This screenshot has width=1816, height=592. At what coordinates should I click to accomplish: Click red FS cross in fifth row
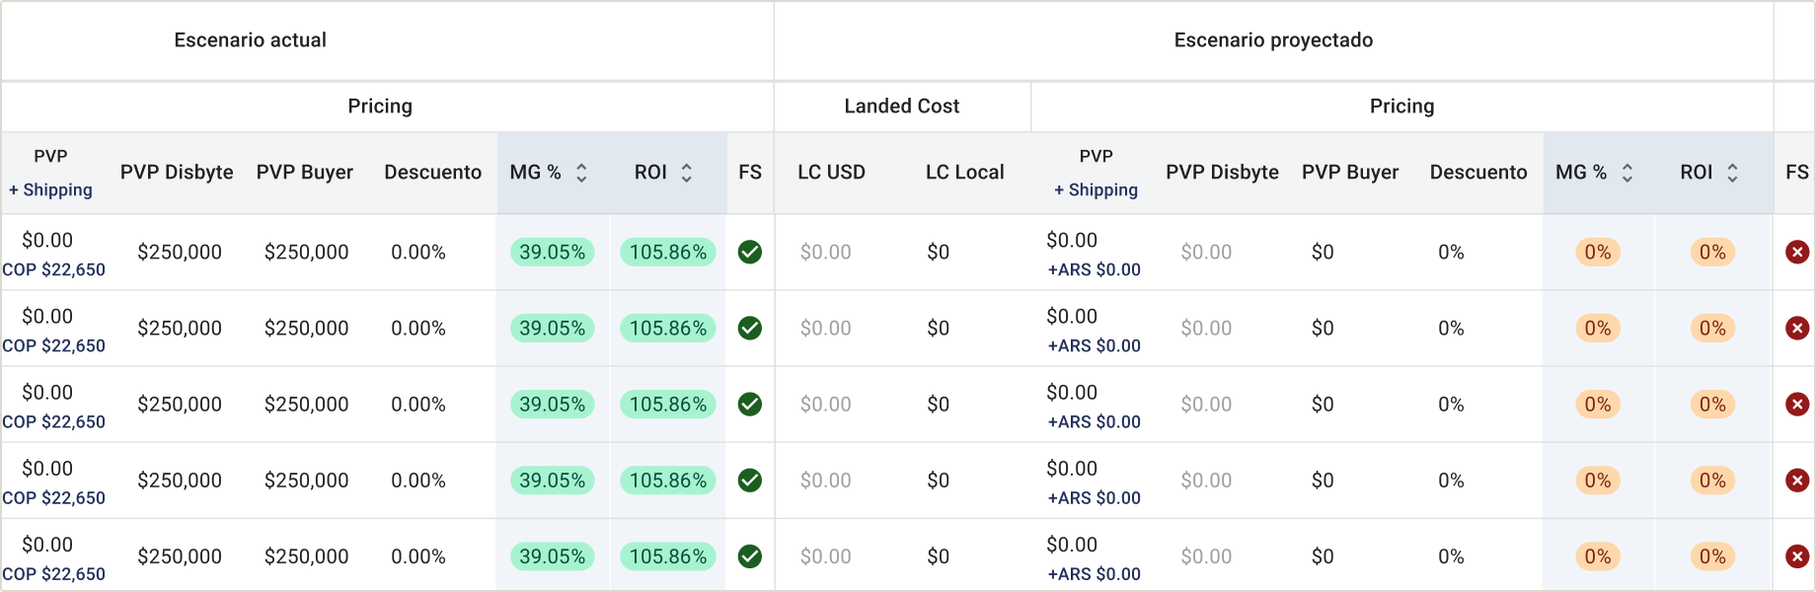pos(1797,556)
